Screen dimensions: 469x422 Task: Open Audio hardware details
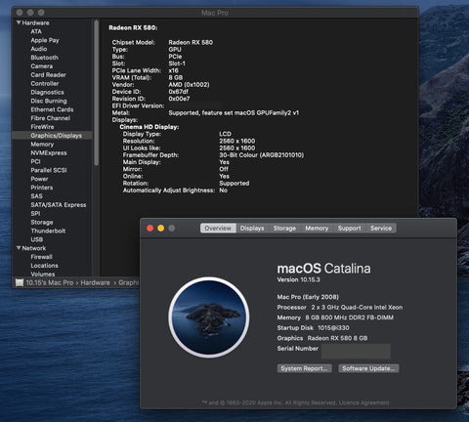pyautogui.click(x=39, y=49)
